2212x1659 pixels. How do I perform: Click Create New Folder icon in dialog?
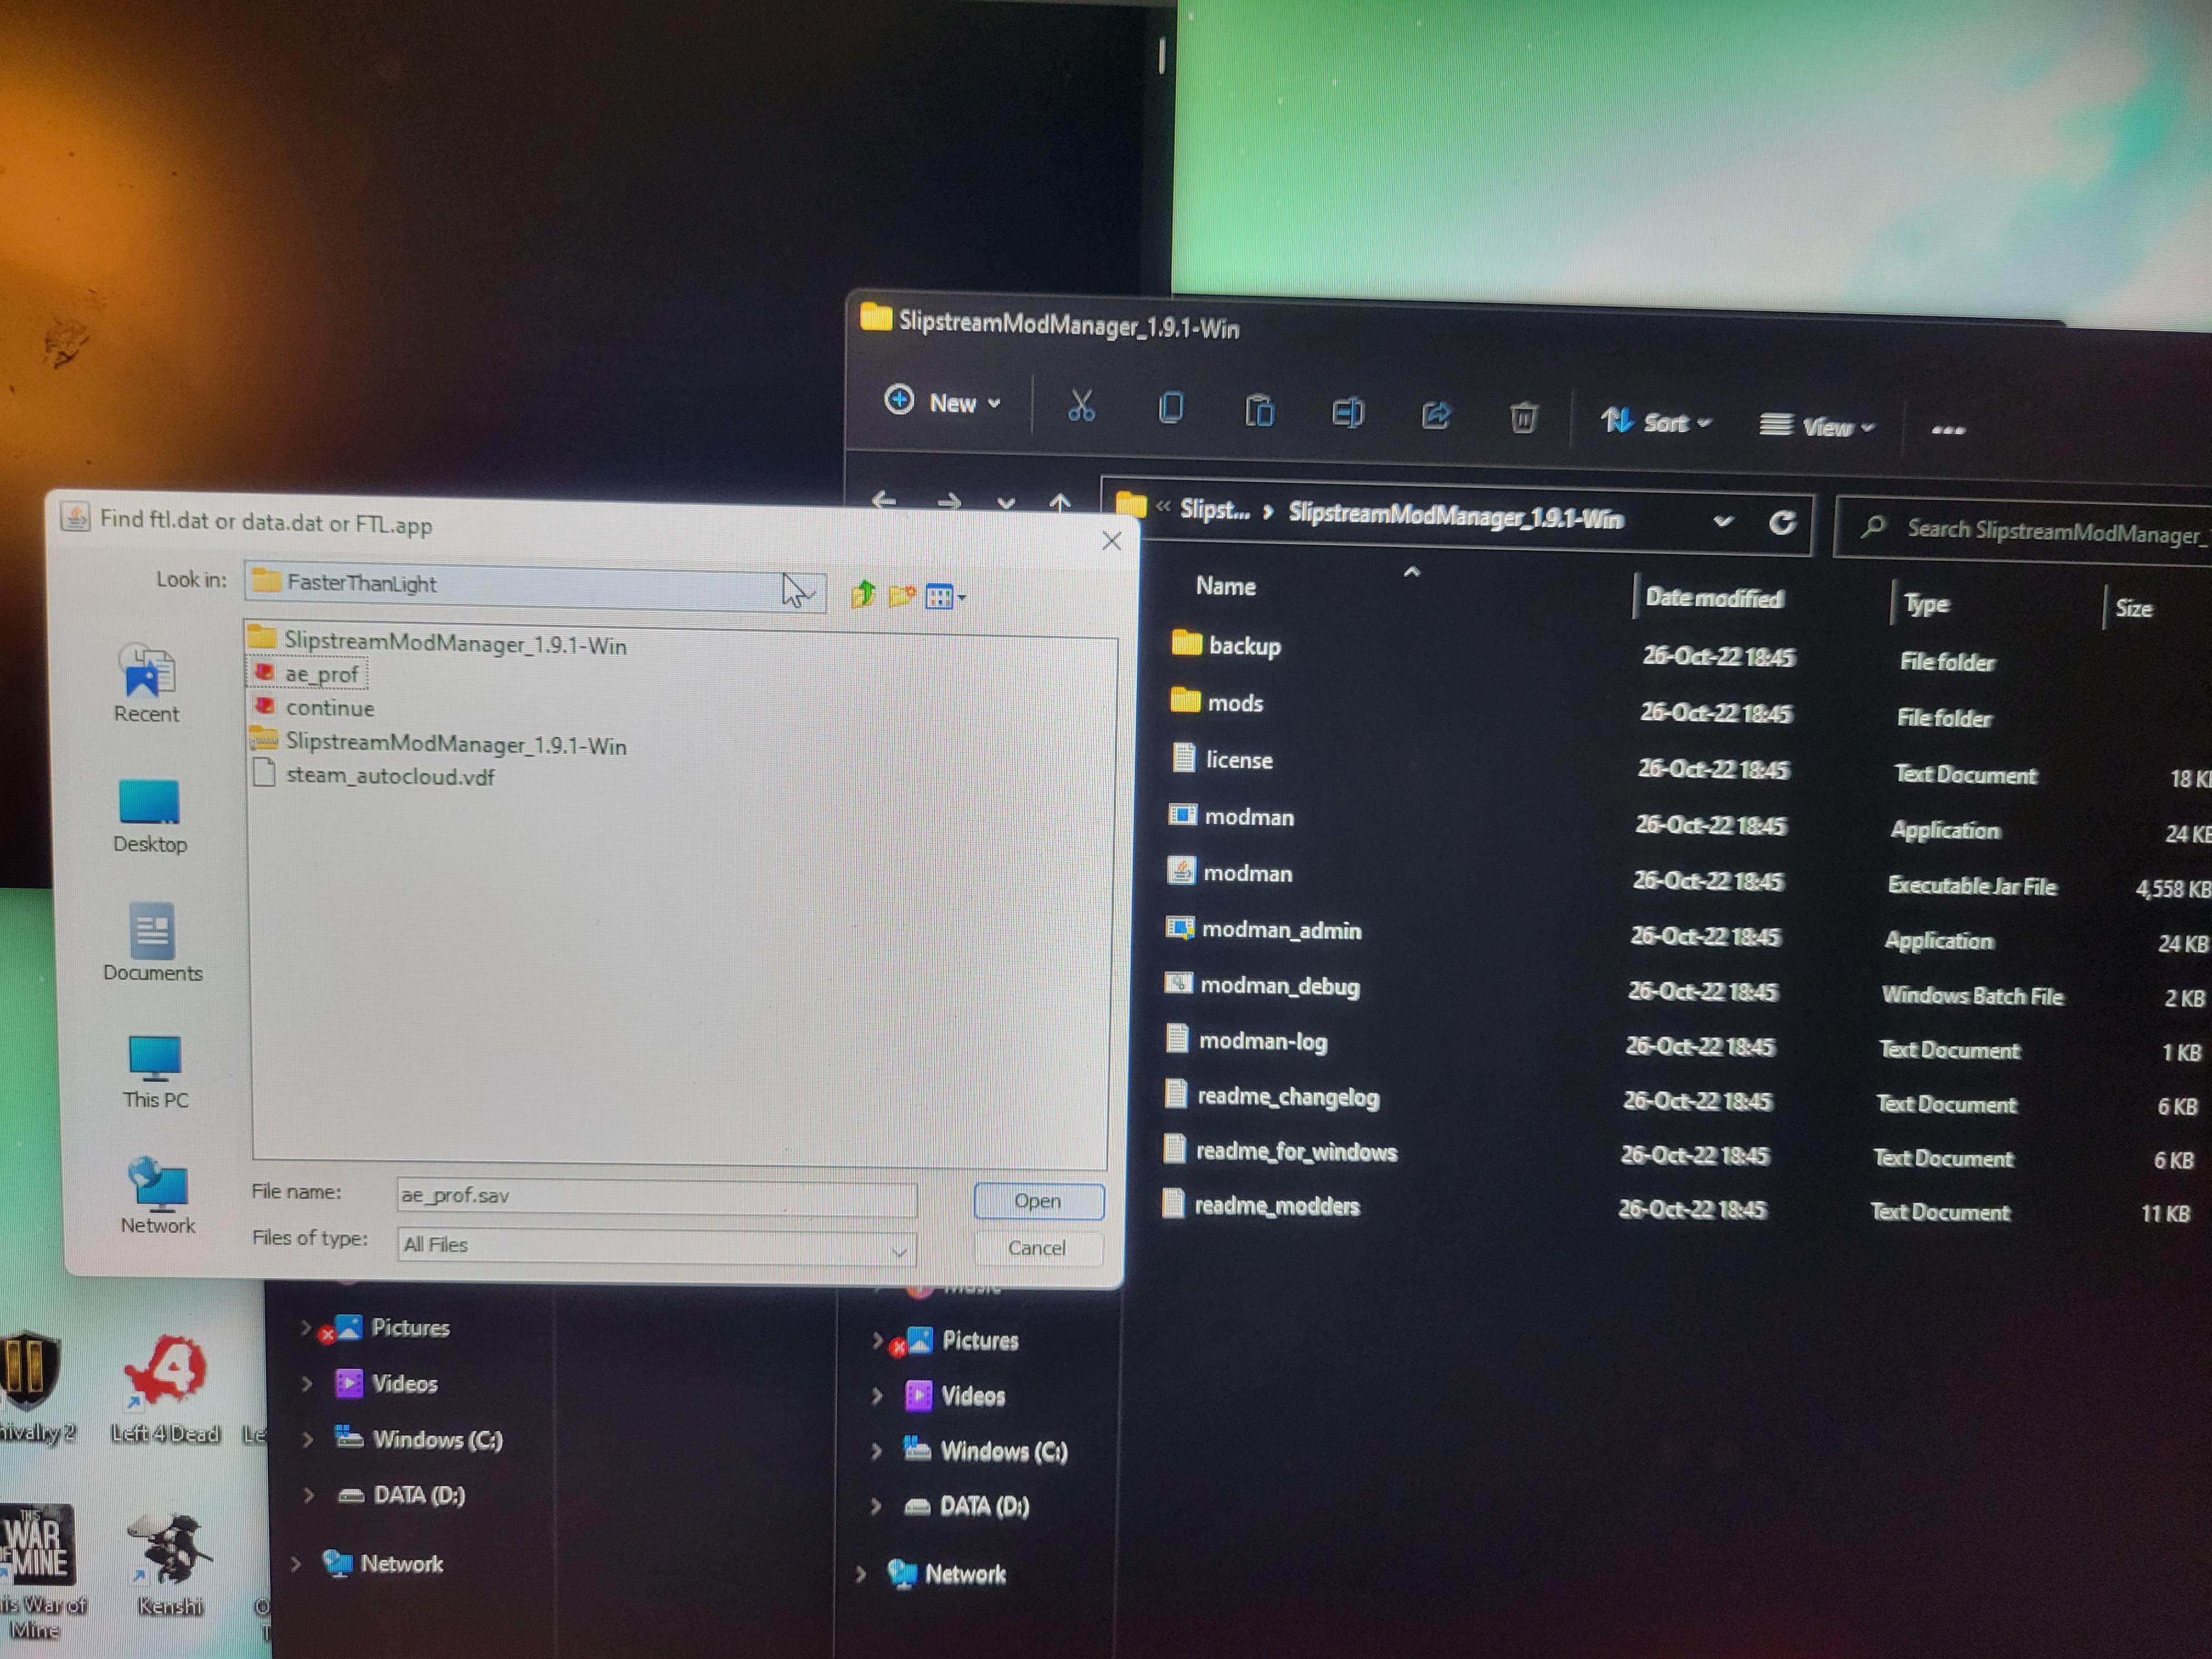(x=901, y=596)
